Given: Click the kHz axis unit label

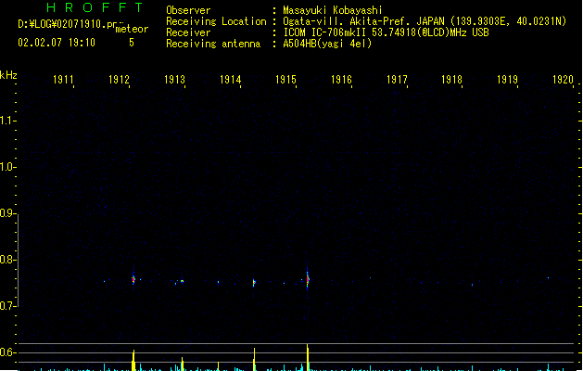Looking at the screenshot, I should 8,75.
